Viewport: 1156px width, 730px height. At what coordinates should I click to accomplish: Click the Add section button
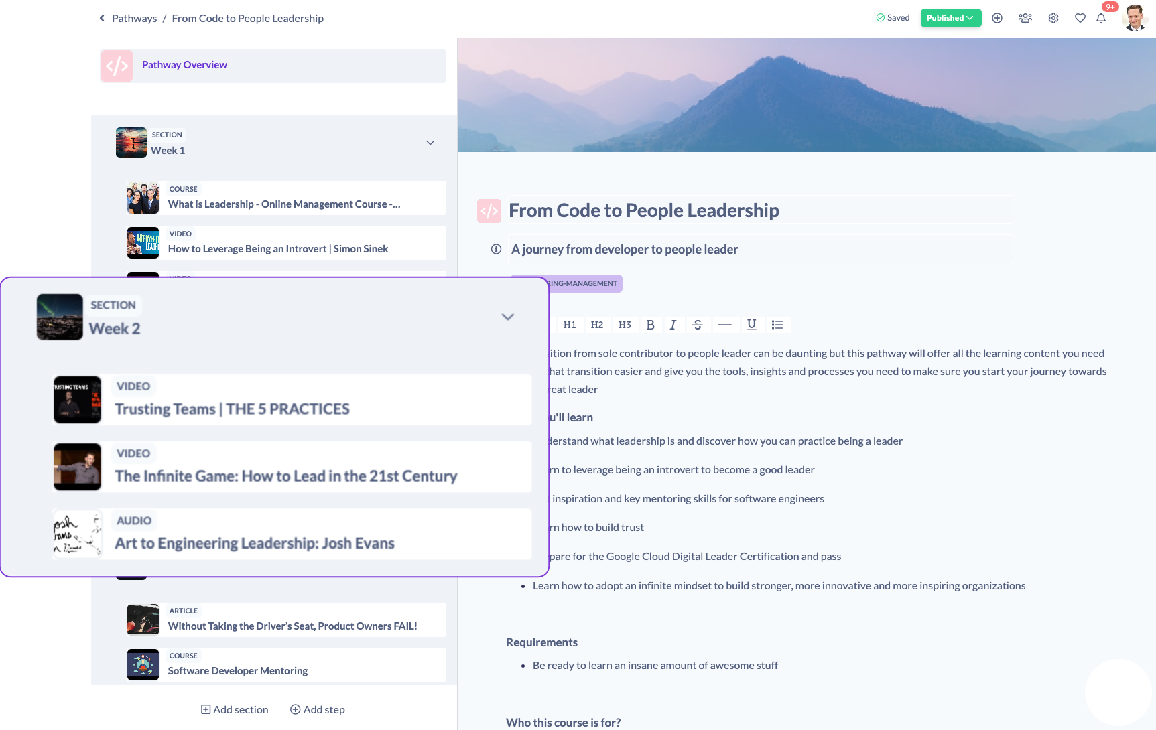[234, 709]
